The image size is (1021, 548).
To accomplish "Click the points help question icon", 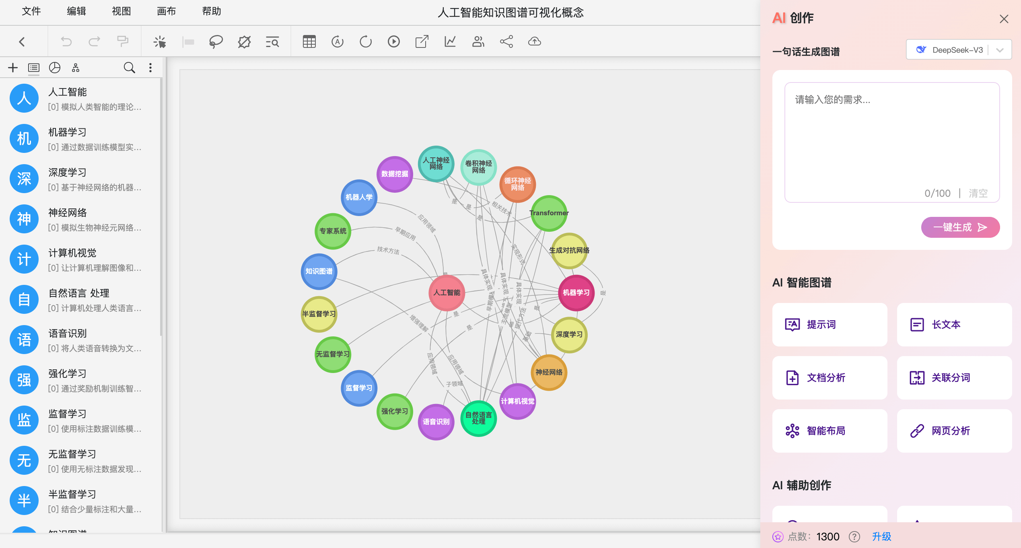I will click(854, 536).
